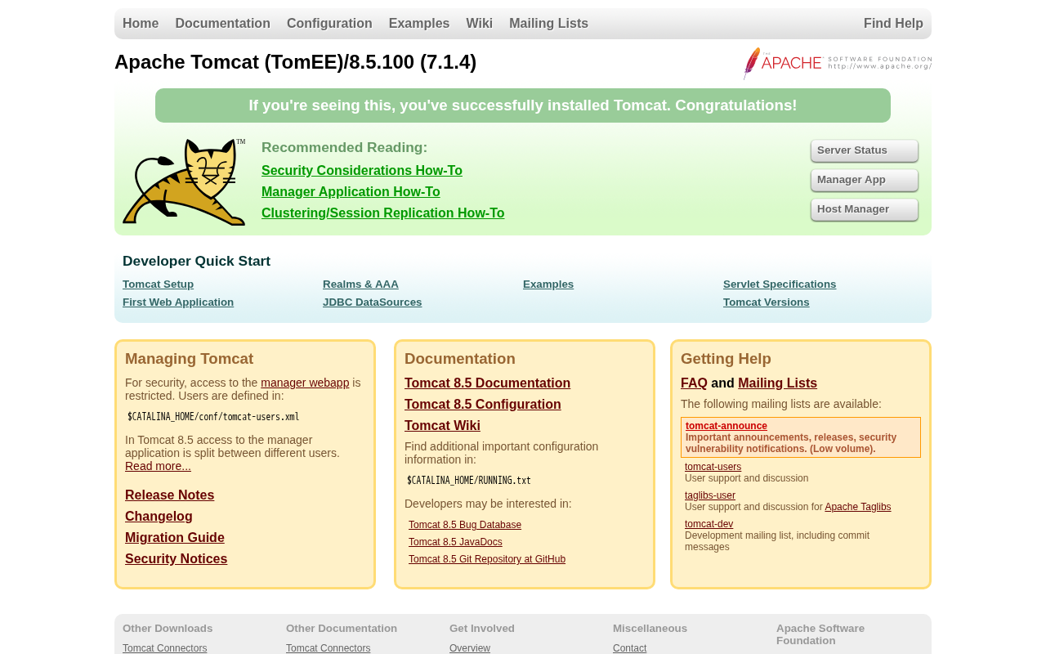Screen dimensions: 1046x654
Task: Open First Web Application link
Action: coord(178,302)
